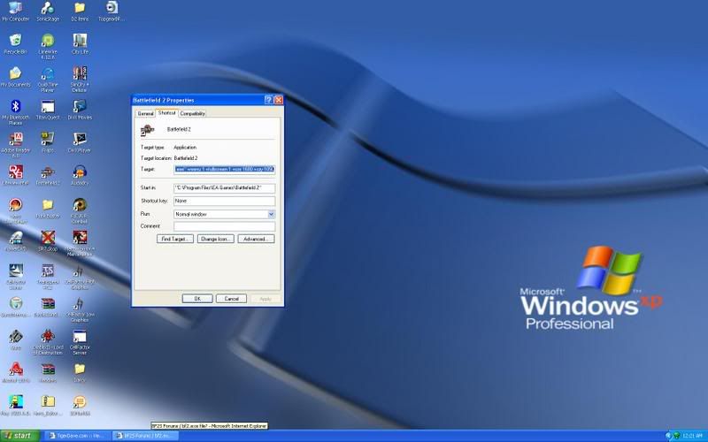Launch the SP7 Stop shortcut
The height and width of the screenshot is (442, 708).
click(x=48, y=241)
